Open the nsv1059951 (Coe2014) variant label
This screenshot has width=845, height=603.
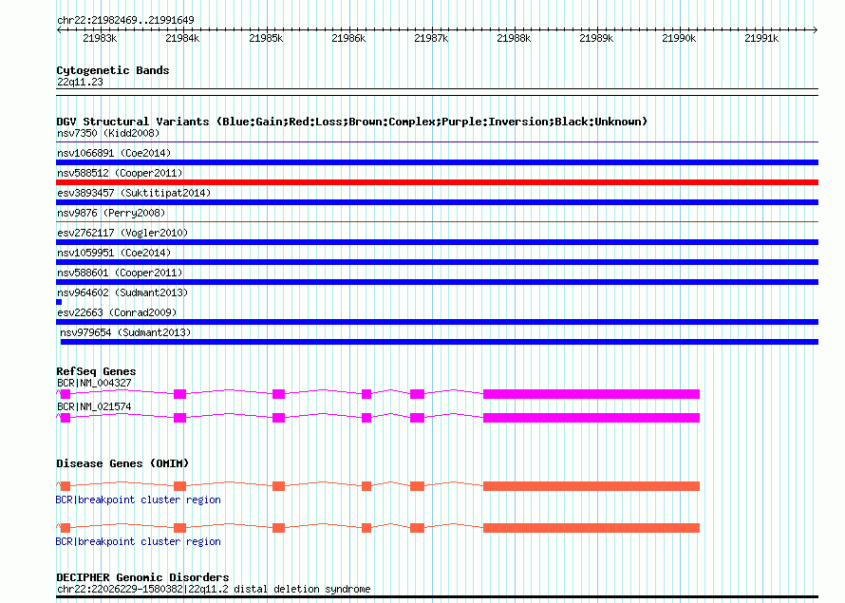pyautogui.click(x=114, y=253)
